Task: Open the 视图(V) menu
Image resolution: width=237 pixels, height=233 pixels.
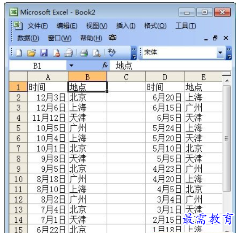Action: pos(97,25)
